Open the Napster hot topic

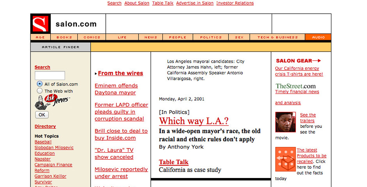[x=43, y=159]
